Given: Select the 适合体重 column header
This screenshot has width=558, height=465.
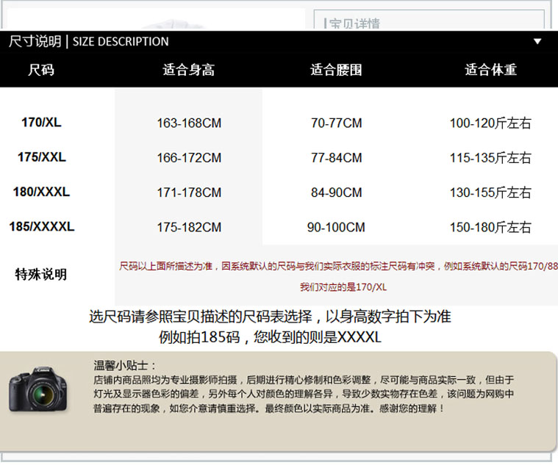Looking at the screenshot, I should [x=490, y=70].
